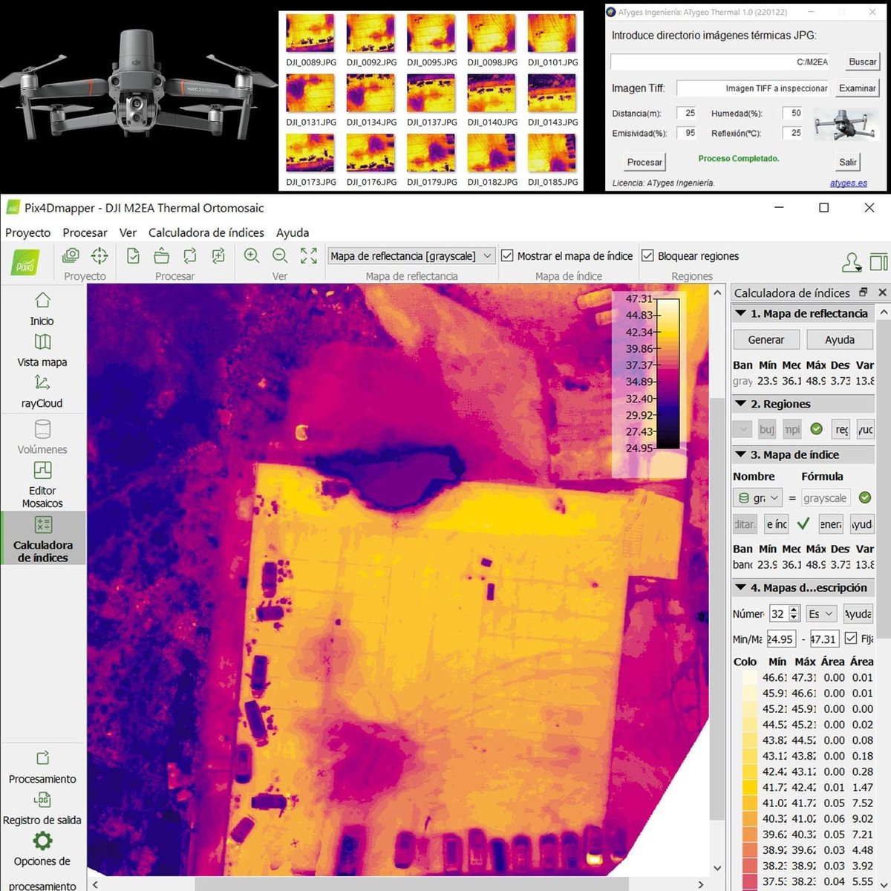This screenshot has height=891, width=891.
Task: Close the Calculadora de índices panel
Action: pyautogui.click(x=882, y=293)
